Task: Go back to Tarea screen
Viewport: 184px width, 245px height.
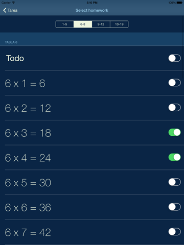Action: (x=10, y=10)
